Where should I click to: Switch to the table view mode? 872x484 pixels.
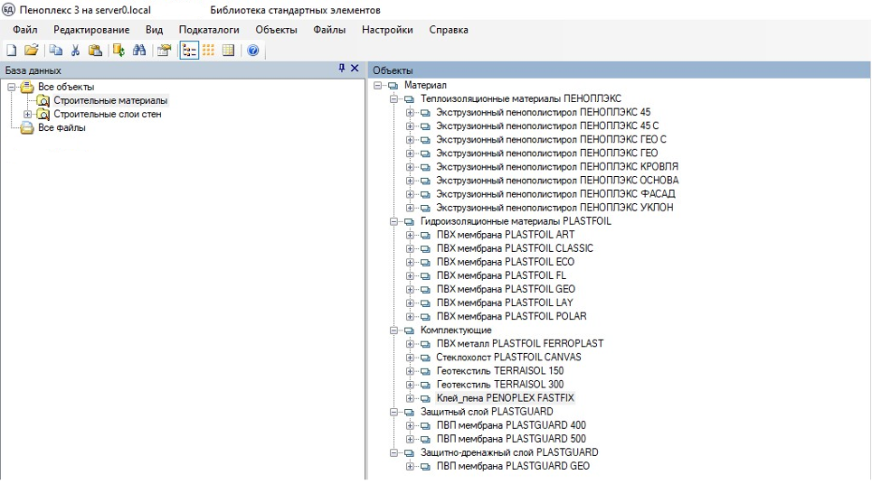point(228,51)
